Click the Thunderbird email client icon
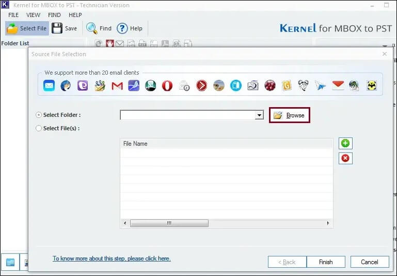 [x=66, y=85]
